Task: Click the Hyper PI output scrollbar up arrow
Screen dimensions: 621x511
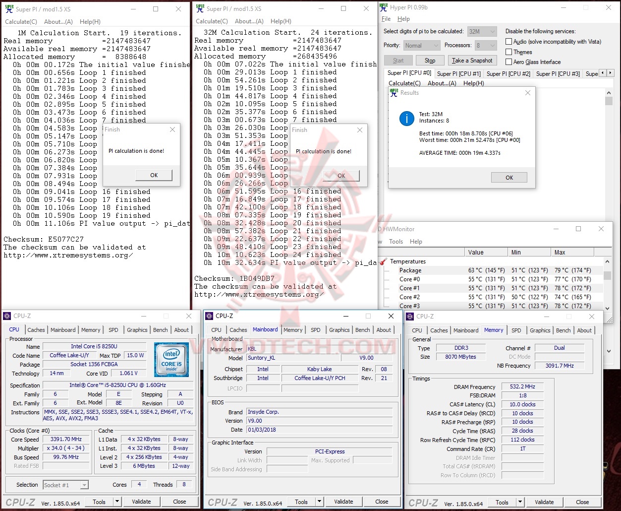Action: pos(609,92)
